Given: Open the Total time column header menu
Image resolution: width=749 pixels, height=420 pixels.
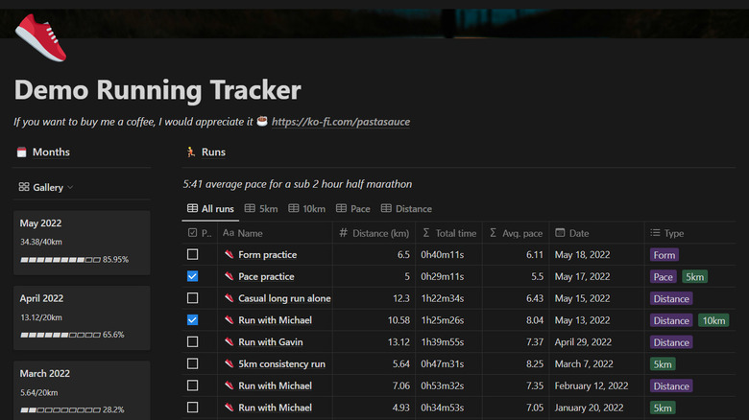Looking at the screenshot, I should tap(449, 233).
